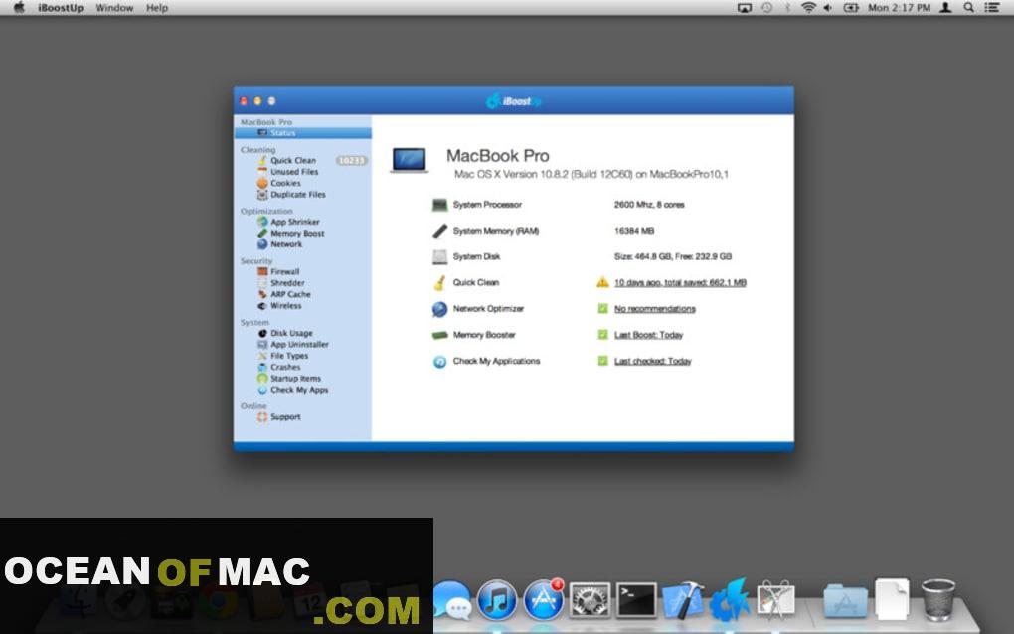The image size is (1014, 634).
Task: Select Status in the sidebar
Action: 302,132
